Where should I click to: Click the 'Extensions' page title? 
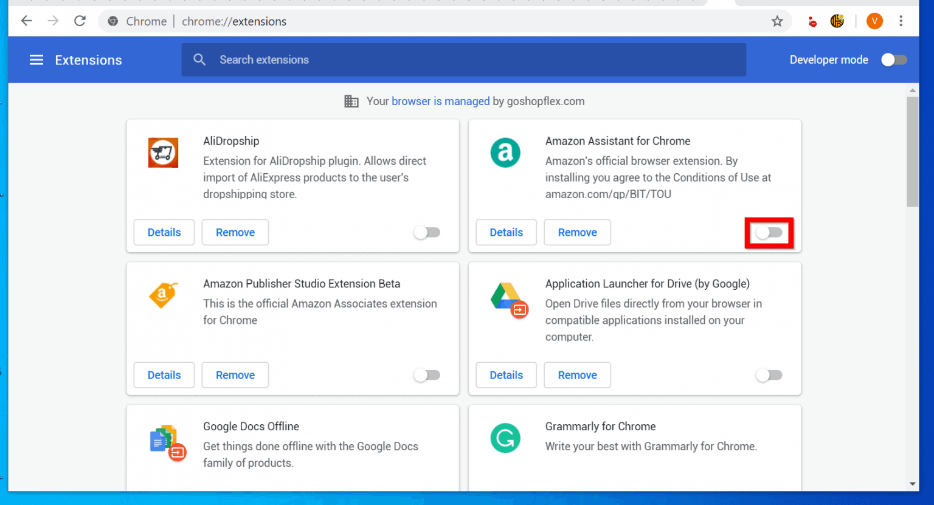[88, 60]
